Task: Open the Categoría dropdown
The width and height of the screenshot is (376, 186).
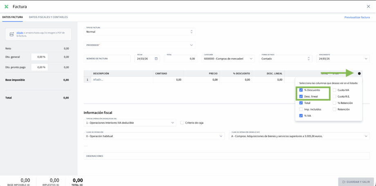Action: [228, 59]
